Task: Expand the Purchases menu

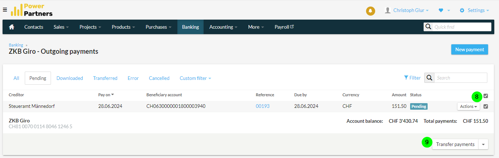Action: coord(158,27)
